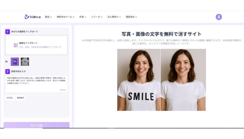
Task: Select the t-shirt example thumbnail
Action: [x=25, y=62]
